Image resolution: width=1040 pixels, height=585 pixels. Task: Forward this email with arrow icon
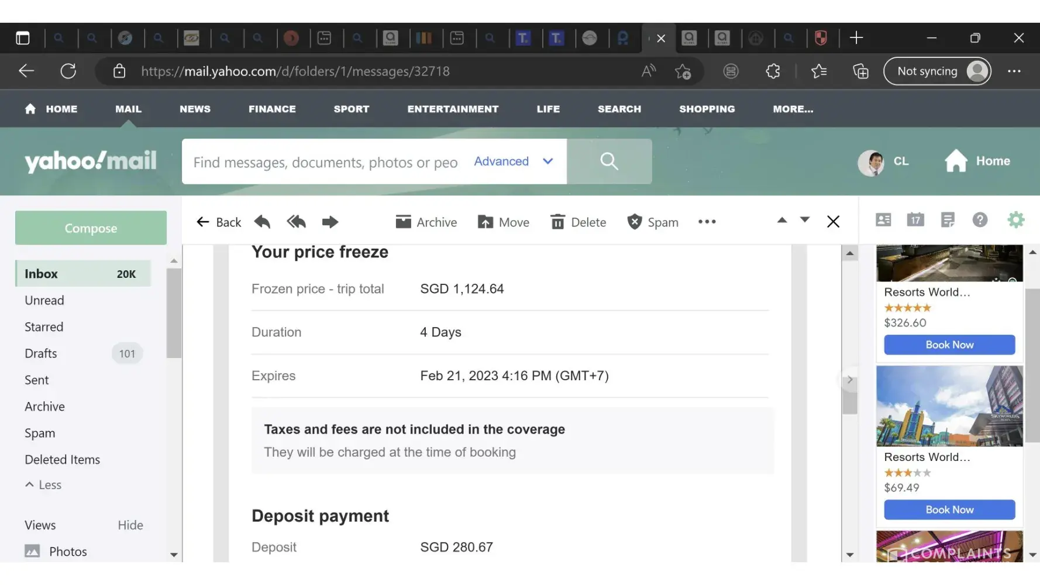(330, 222)
